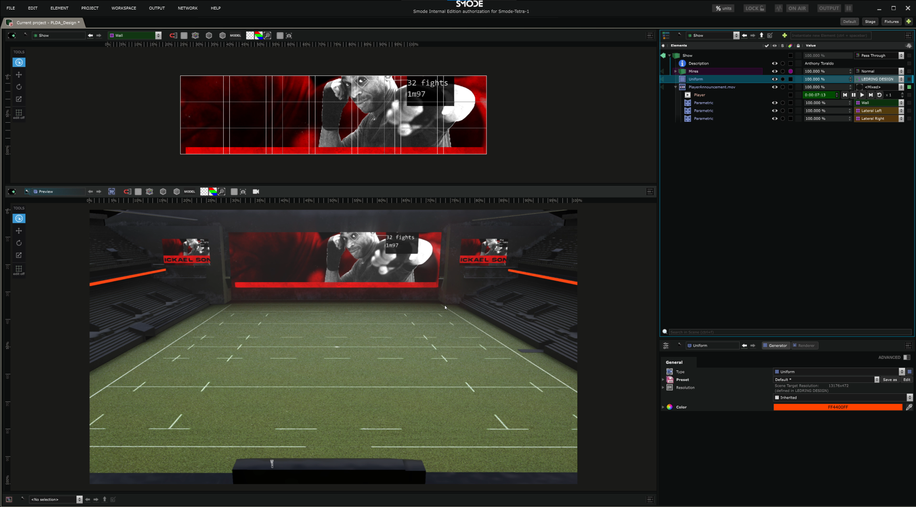Open the WORKSPACE menu
The height and width of the screenshot is (507, 916).
point(124,8)
